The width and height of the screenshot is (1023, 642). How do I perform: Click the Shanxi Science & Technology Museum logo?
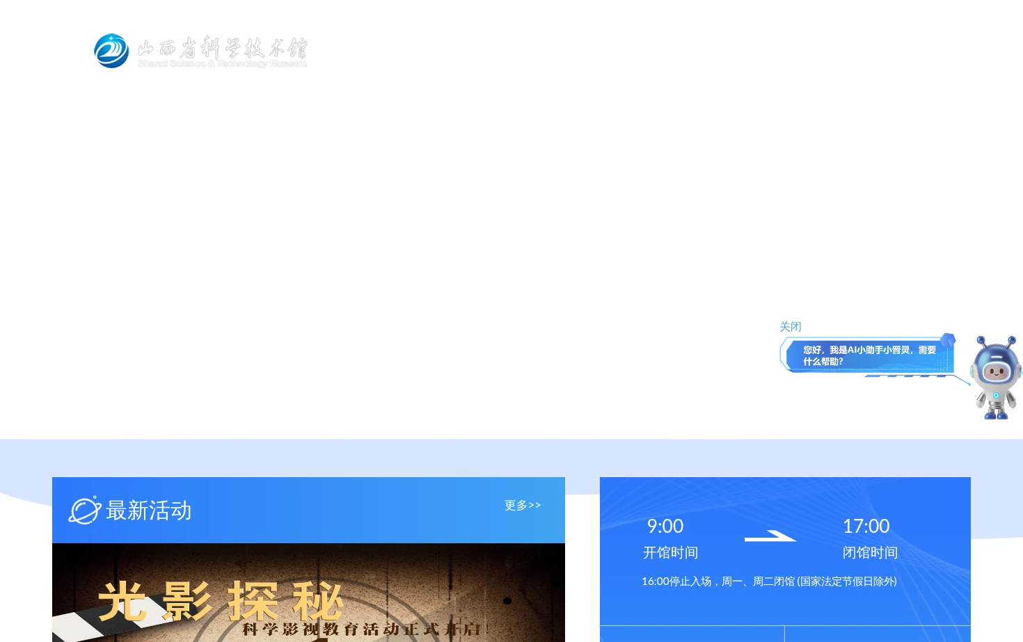tap(200, 51)
